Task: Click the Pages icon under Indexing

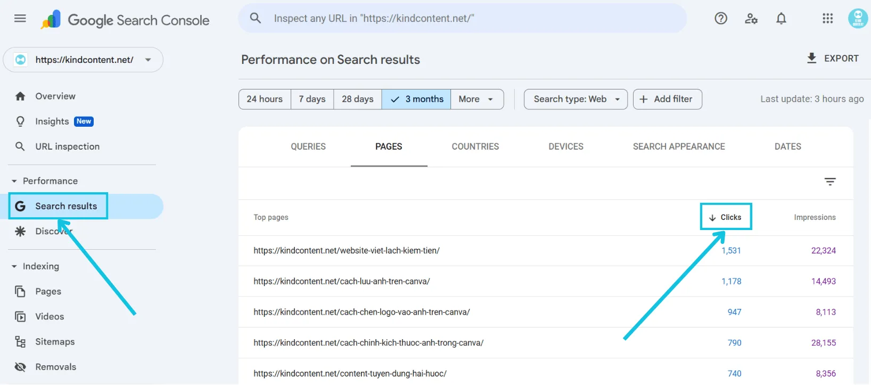Action: pos(20,291)
